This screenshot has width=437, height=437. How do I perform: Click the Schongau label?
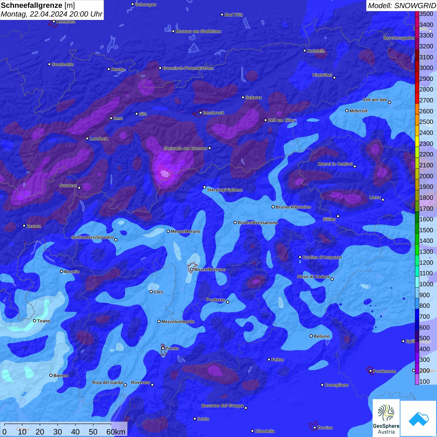(146, 4)
